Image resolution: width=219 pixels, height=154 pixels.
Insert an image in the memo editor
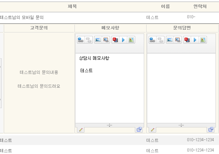point(98,40)
